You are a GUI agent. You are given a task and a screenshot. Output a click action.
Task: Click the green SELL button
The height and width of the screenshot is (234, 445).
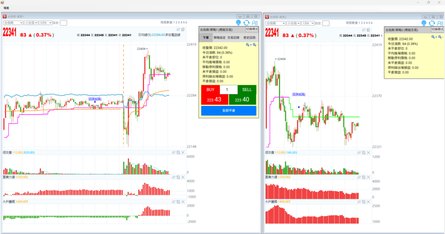(247, 89)
